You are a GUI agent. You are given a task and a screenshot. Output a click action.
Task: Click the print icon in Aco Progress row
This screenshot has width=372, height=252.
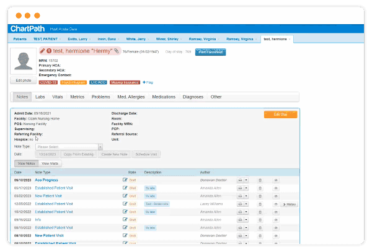coord(240,180)
